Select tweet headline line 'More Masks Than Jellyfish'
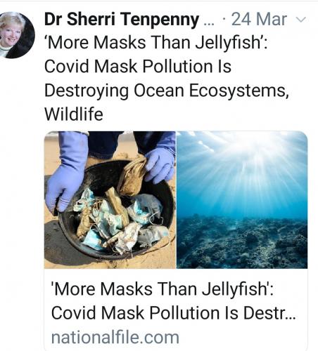Screen dimensions: 318x351 [x=155, y=43]
